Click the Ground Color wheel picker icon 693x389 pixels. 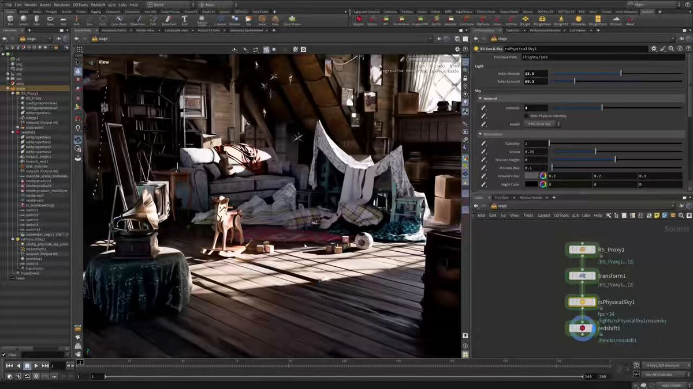coord(543,176)
